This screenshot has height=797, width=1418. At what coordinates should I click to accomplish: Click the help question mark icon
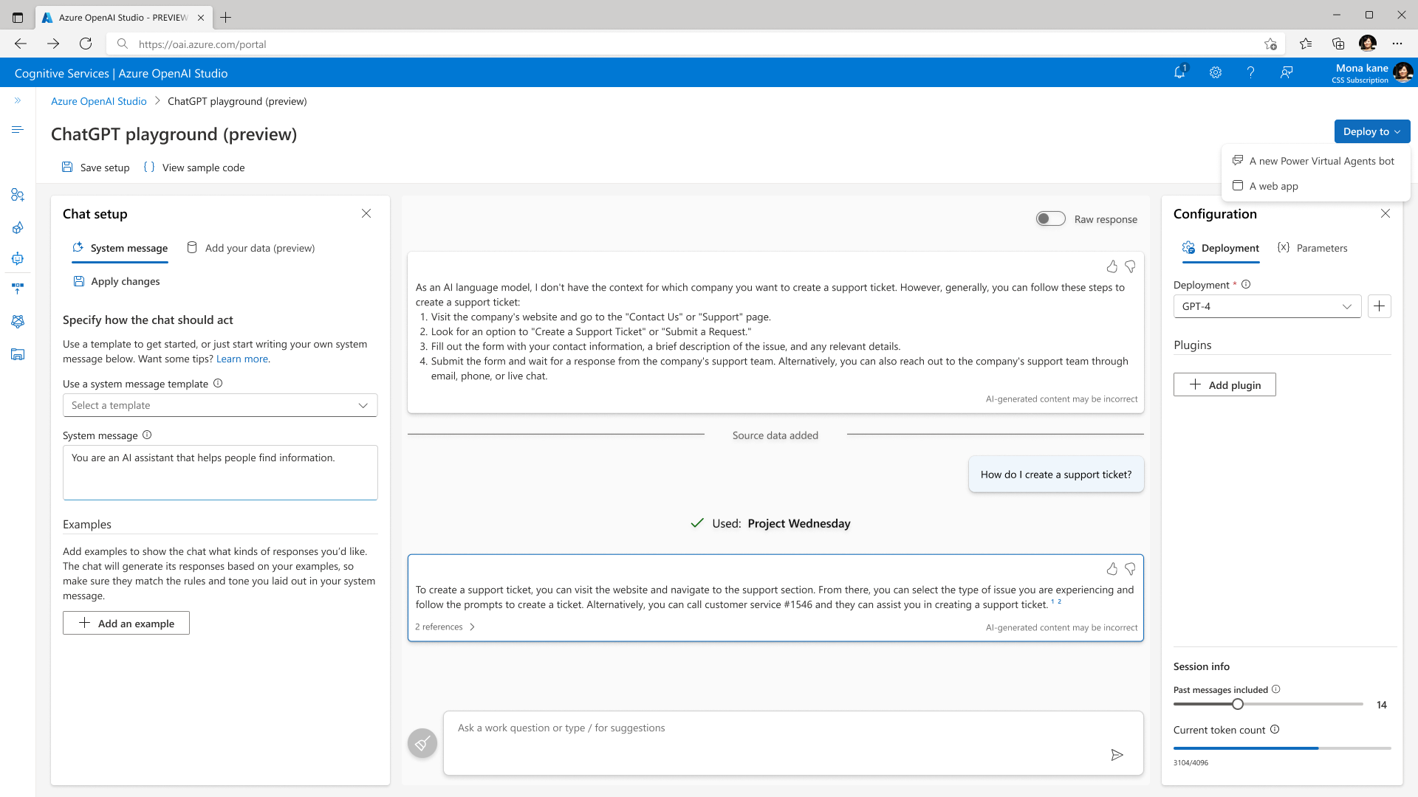click(x=1250, y=72)
